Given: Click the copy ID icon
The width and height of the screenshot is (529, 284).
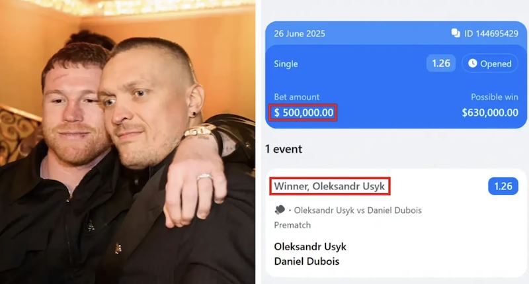Looking at the screenshot, I should click(456, 33).
